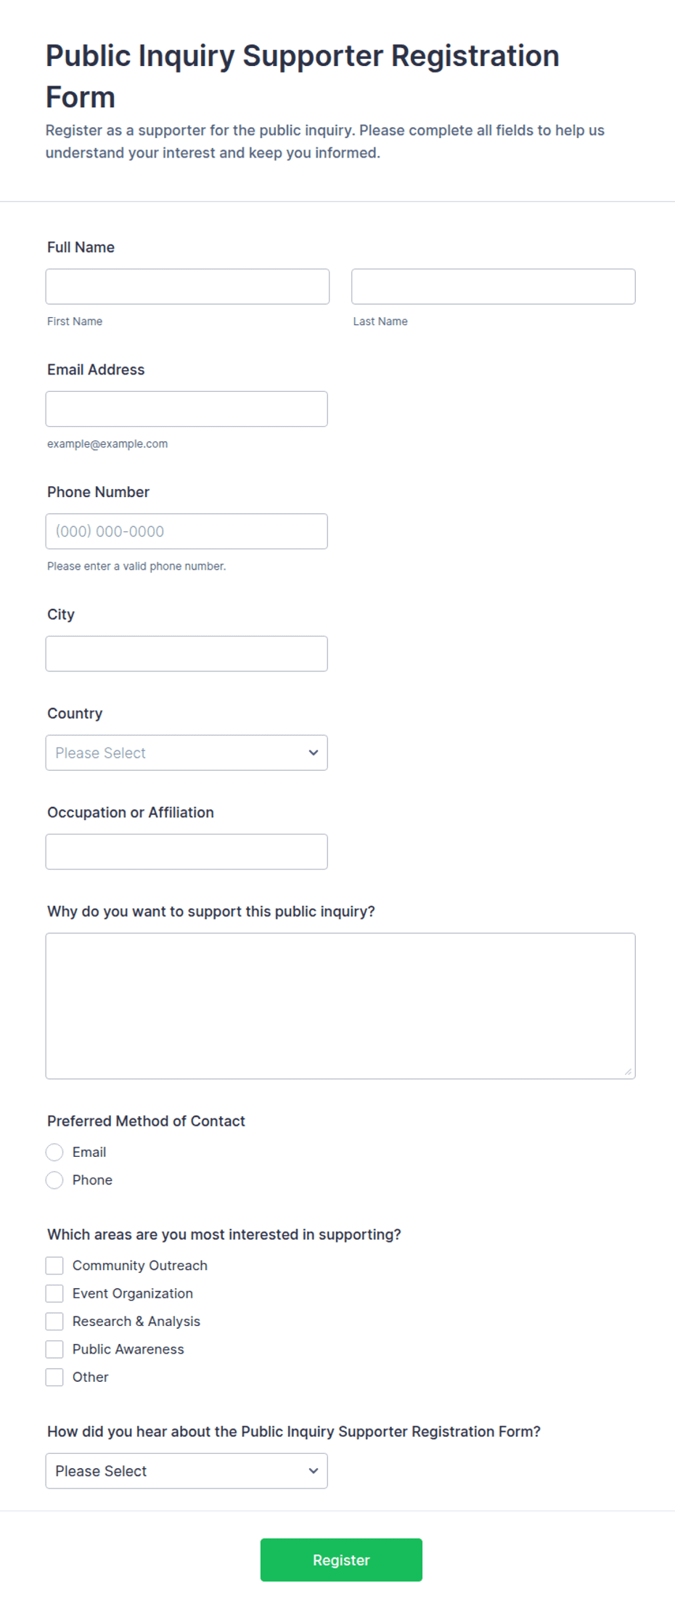Select the City input box

point(187,654)
